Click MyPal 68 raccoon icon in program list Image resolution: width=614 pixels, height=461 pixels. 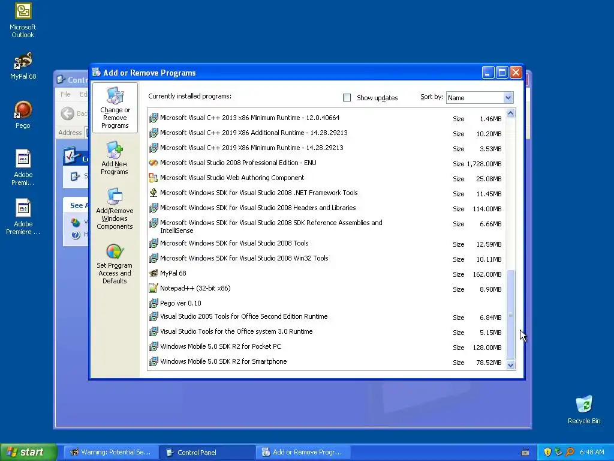pos(153,273)
